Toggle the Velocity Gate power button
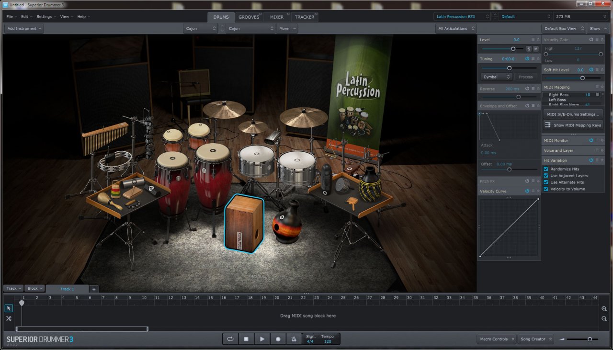This screenshot has width=613, height=350. [591, 39]
